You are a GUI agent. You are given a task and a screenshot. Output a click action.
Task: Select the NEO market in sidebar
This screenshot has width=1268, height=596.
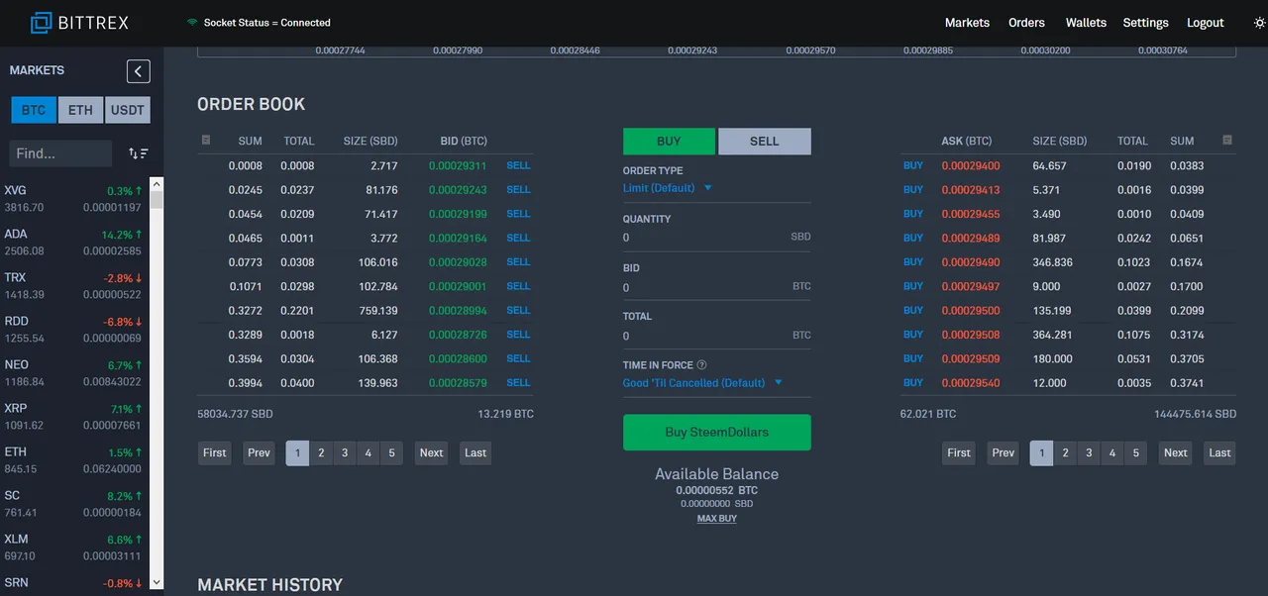[x=74, y=373]
